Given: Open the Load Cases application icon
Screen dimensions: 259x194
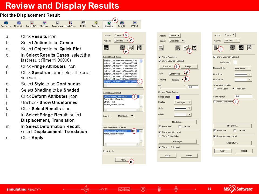Looking at the screenshot, I should click(70, 25).
